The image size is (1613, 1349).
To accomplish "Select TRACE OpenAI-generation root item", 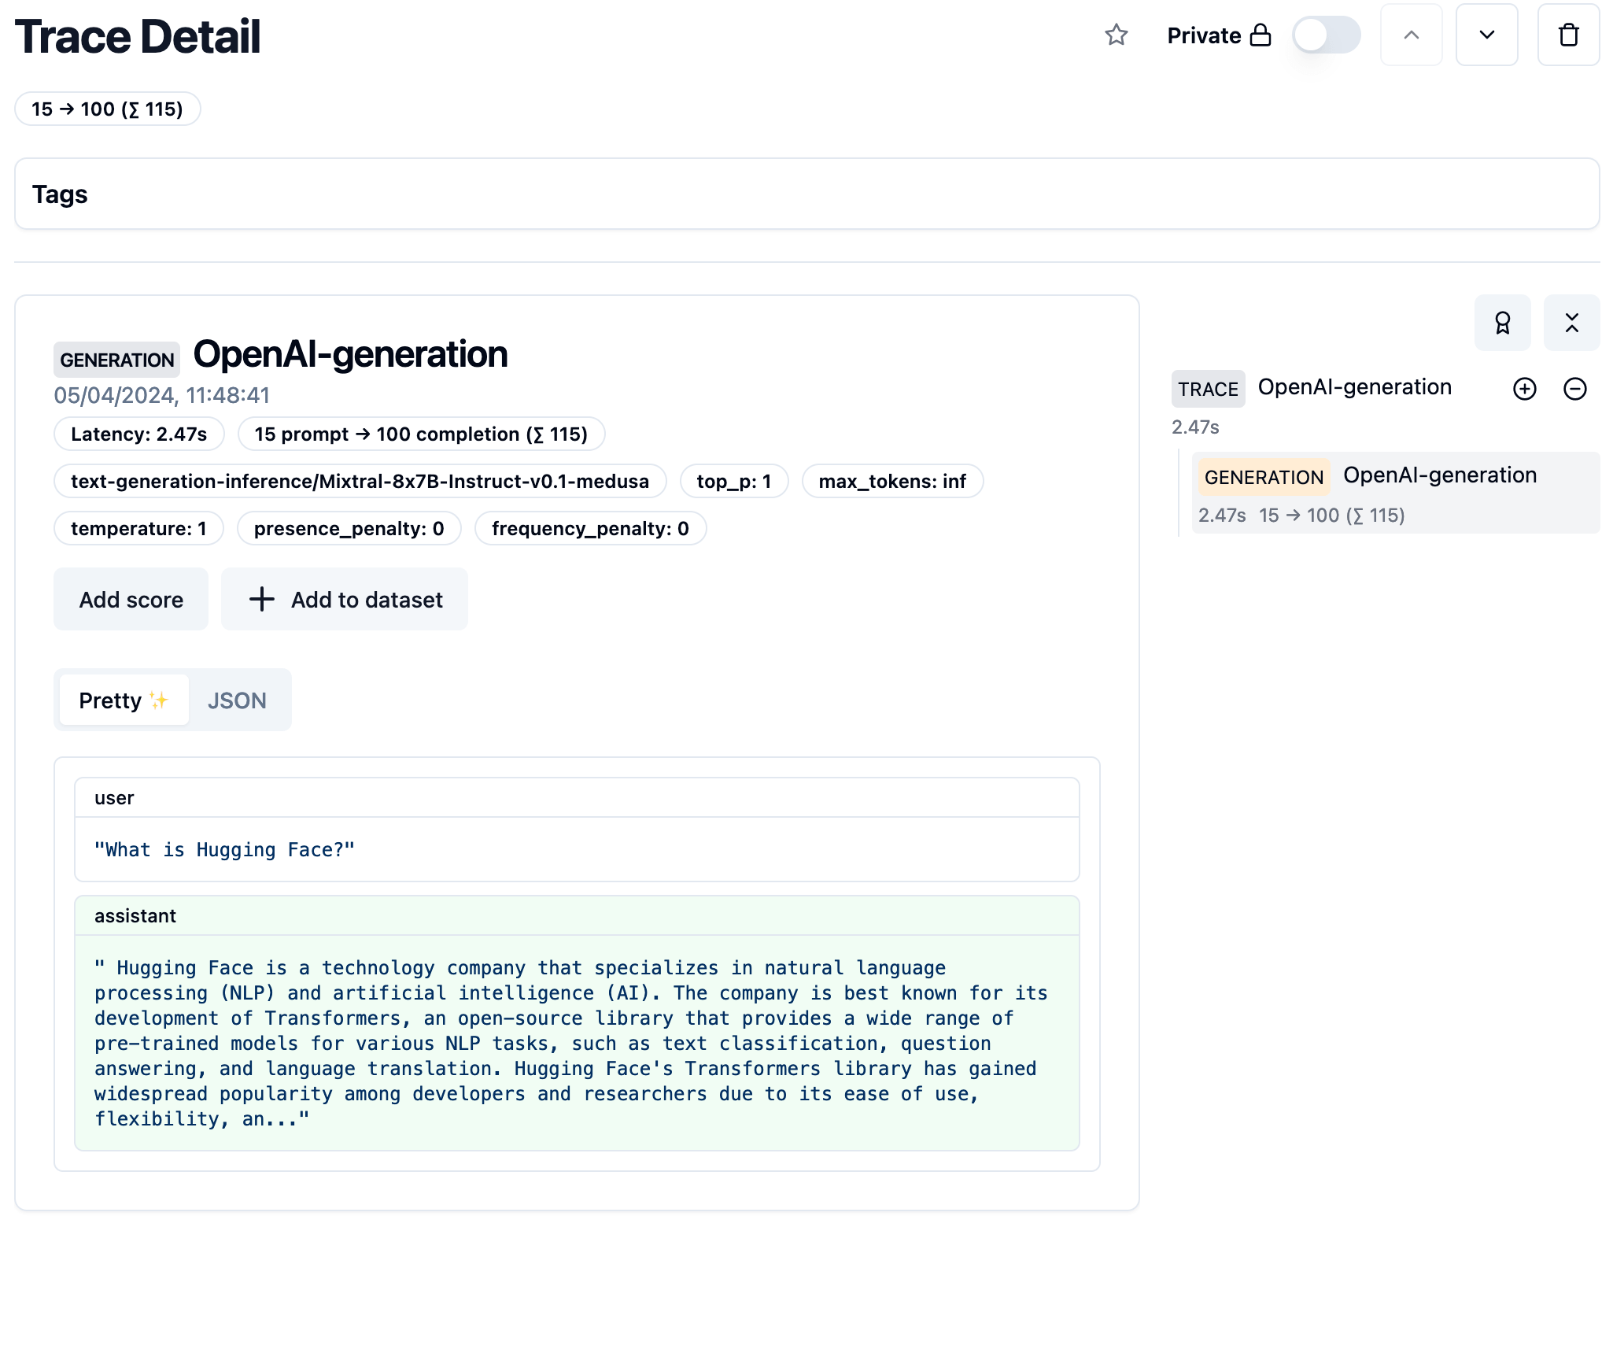I will coord(1353,388).
